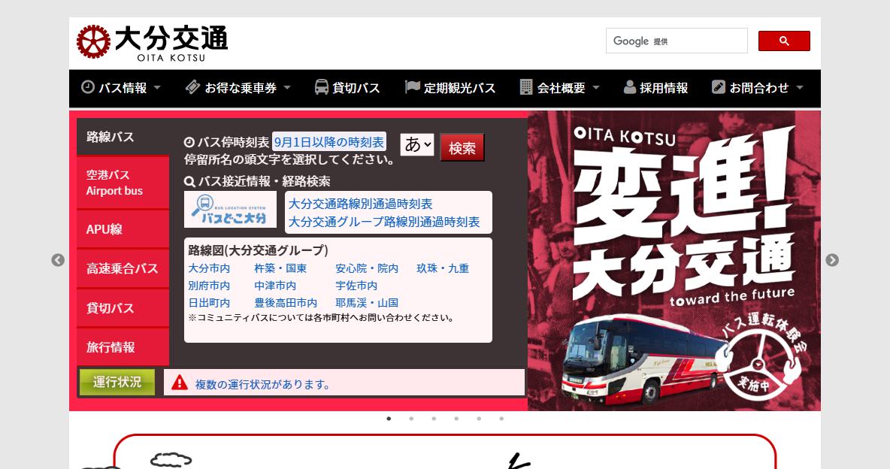Click the Oita Kotsu gear logo
The image size is (890, 469).
pyautogui.click(x=93, y=41)
